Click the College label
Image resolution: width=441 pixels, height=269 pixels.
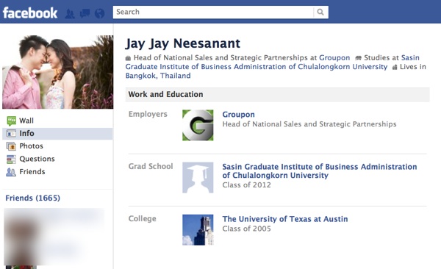click(143, 219)
